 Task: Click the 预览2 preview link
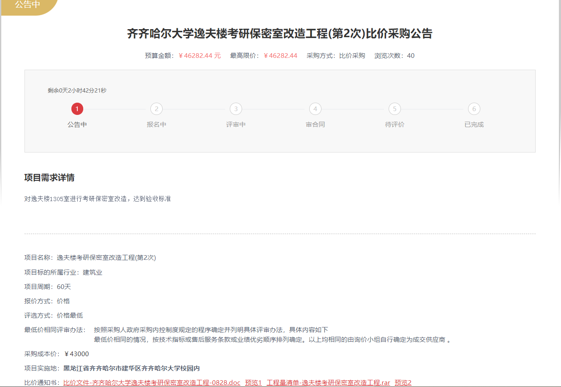click(403, 383)
